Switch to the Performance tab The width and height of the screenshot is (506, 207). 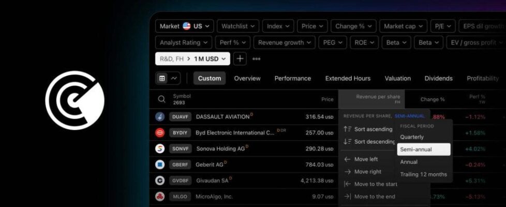(293, 78)
